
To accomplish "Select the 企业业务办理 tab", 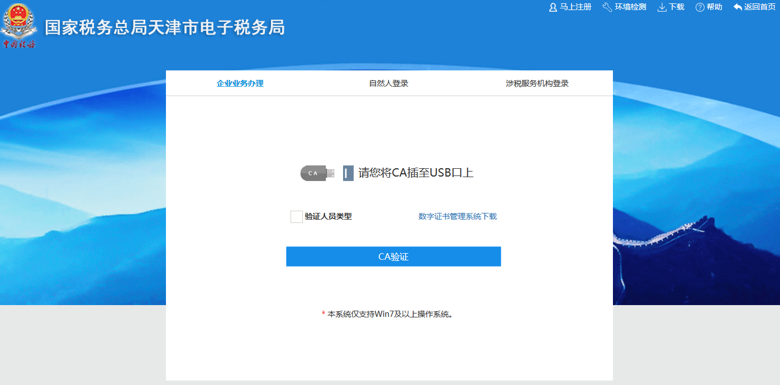I will tap(240, 83).
